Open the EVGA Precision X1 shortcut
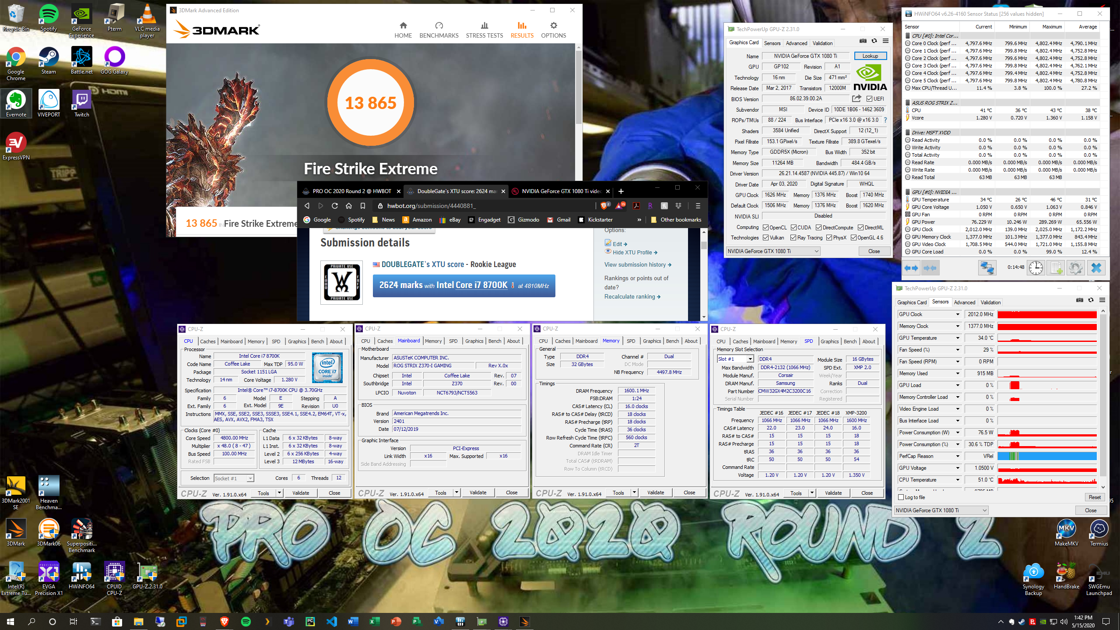 [x=49, y=579]
